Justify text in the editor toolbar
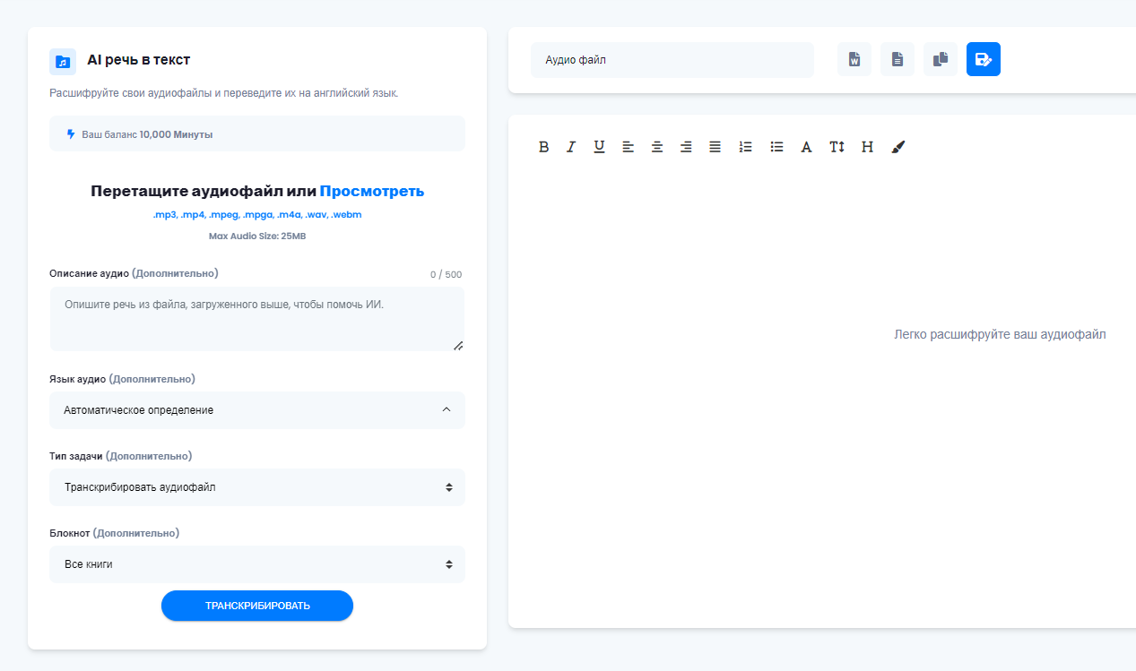 (x=715, y=147)
